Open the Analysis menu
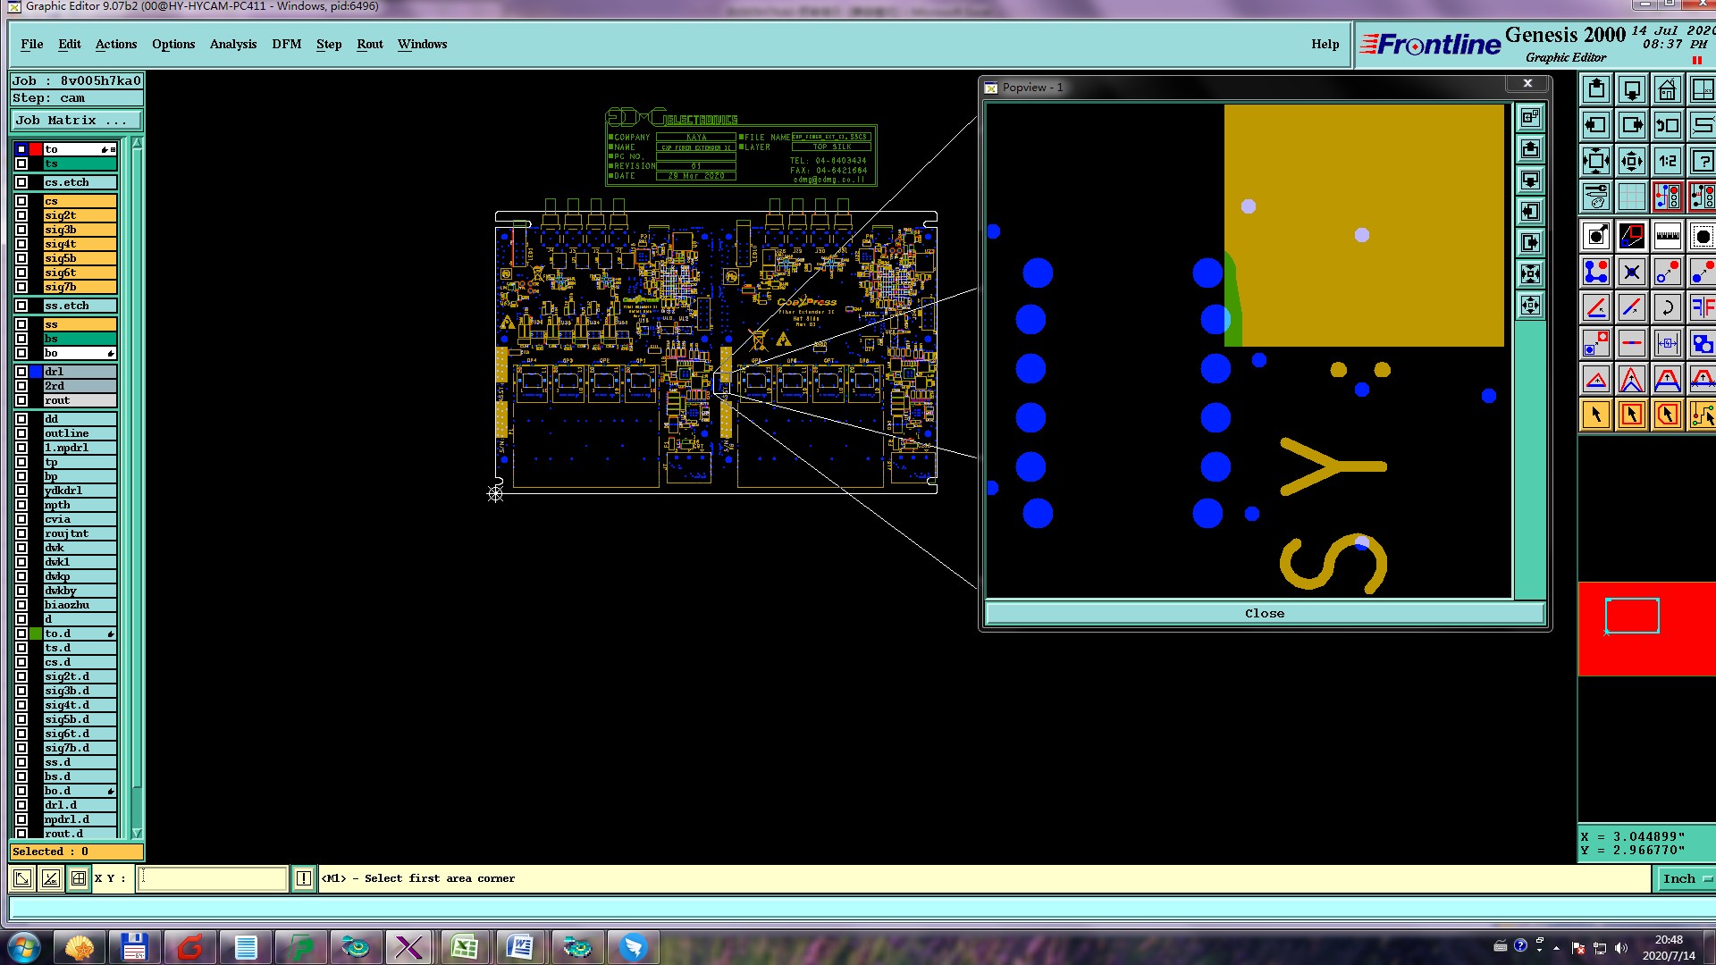Viewport: 1716px width, 965px height. coord(232,44)
